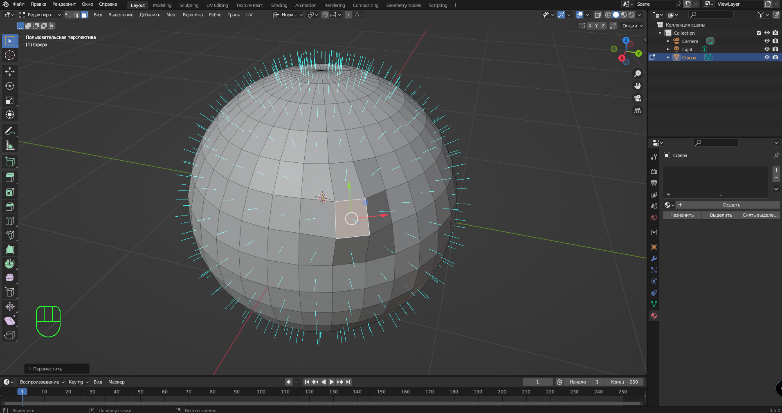Image resolution: width=782 pixels, height=413 pixels.
Task: Open the Меш menu
Action: pyautogui.click(x=171, y=15)
